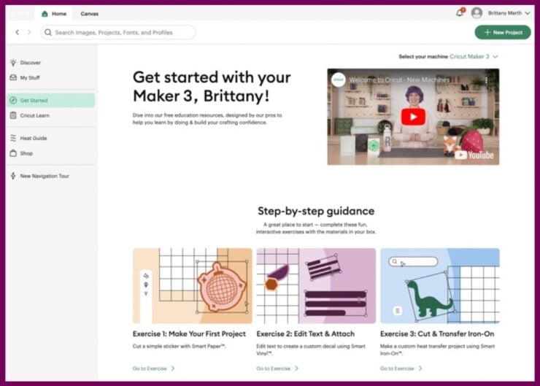Image resolution: width=540 pixels, height=386 pixels.
Task: Go back with the left arrow
Action: coord(18,32)
